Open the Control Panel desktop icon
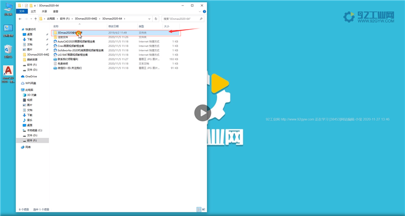Viewport: 405px width, 216px height. [8, 31]
